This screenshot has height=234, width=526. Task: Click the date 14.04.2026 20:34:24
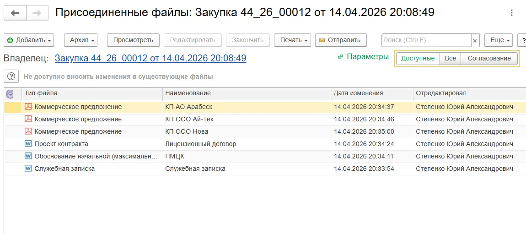coord(364,144)
